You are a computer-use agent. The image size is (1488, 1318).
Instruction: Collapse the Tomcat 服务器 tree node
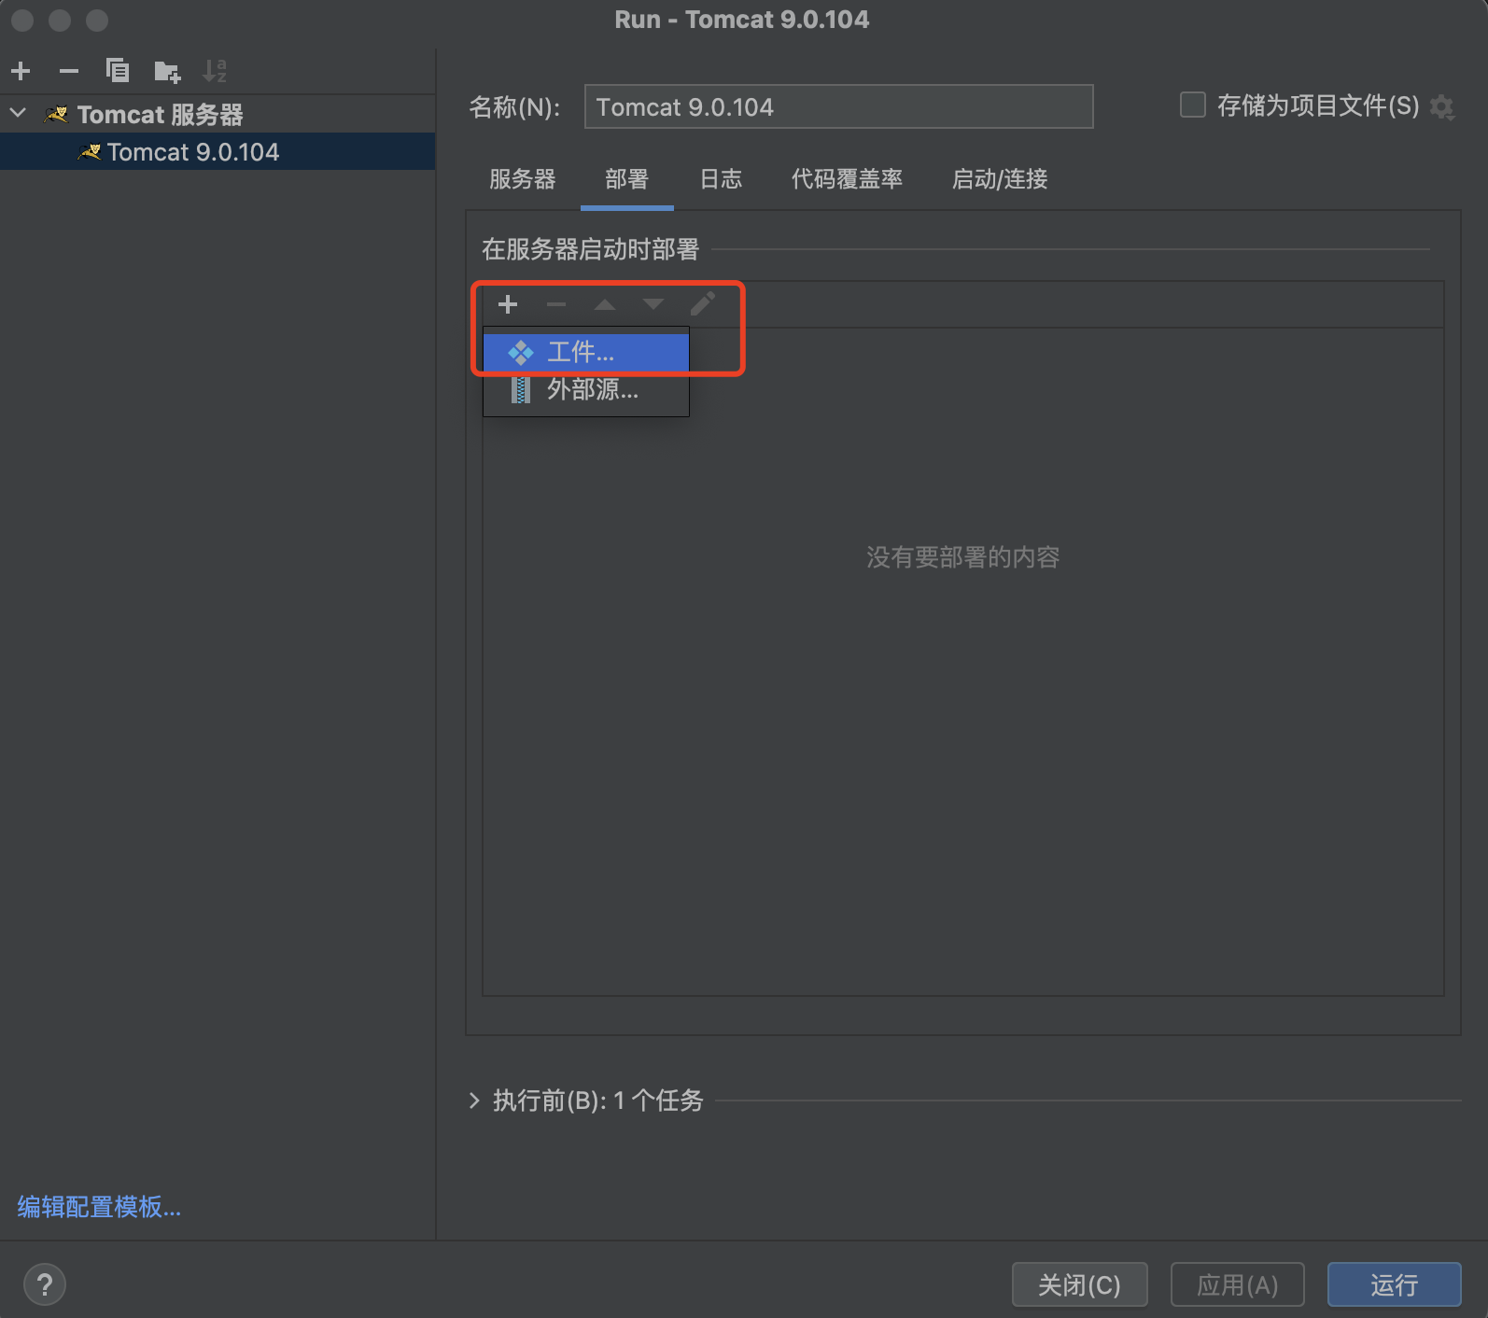point(19,114)
